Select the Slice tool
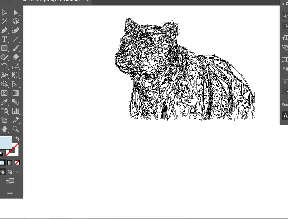 [x=16, y=120]
